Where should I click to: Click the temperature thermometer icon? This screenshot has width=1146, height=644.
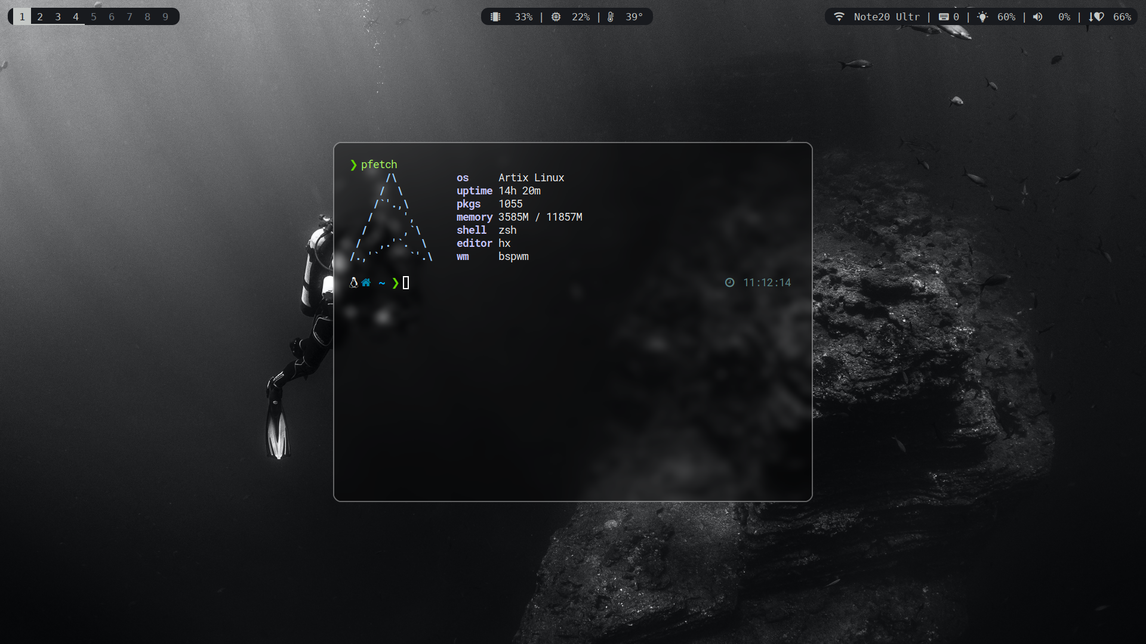click(x=611, y=17)
